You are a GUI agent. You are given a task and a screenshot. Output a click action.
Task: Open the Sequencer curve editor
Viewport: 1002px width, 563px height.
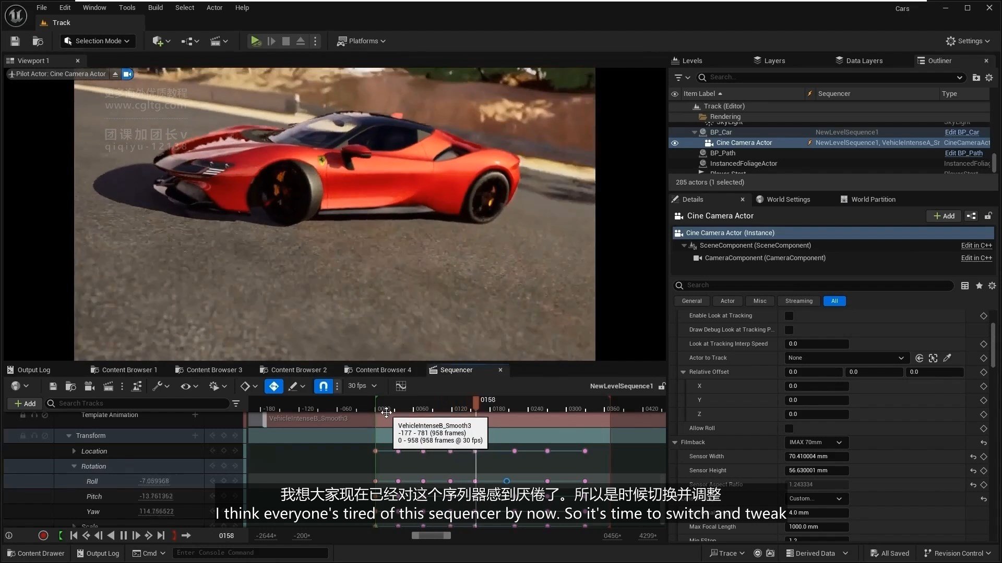point(401,386)
